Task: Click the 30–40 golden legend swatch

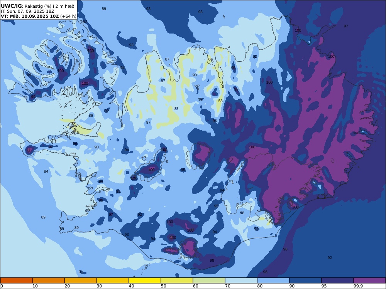Action: click(113, 281)
